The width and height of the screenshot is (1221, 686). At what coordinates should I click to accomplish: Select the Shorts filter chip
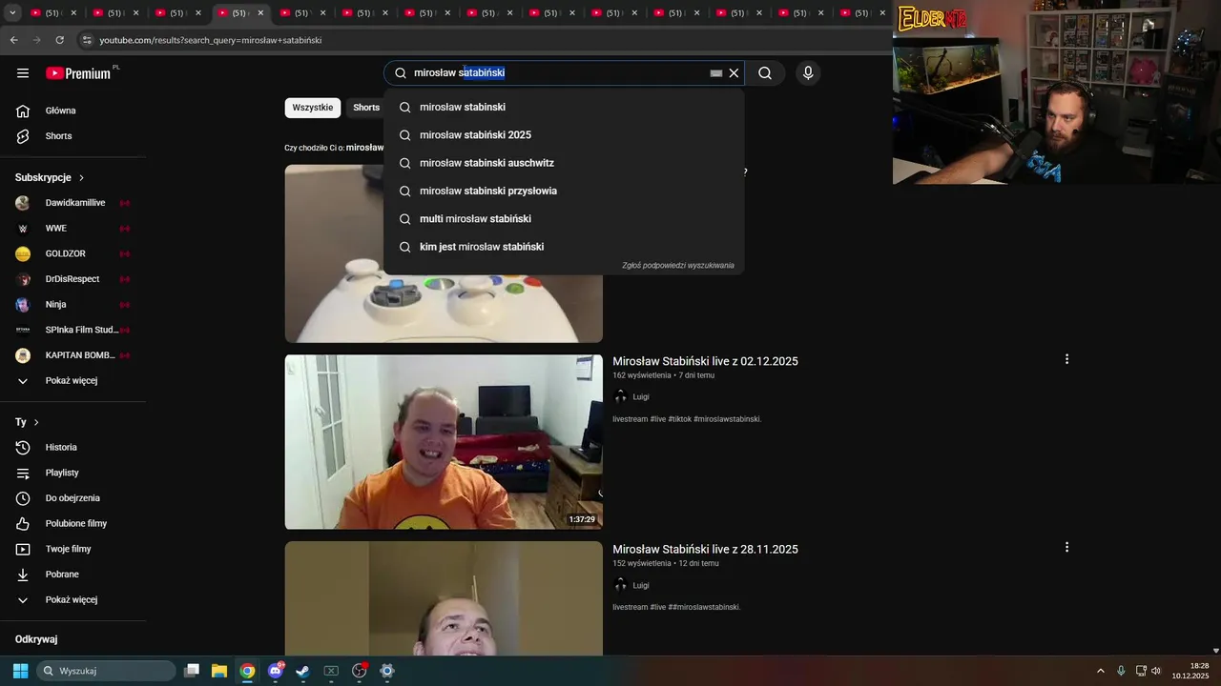tap(366, 108)
